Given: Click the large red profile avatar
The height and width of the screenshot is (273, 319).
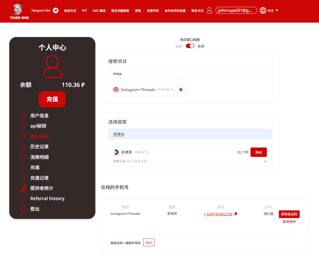Looking at the screenshot, I should [52, 67].
